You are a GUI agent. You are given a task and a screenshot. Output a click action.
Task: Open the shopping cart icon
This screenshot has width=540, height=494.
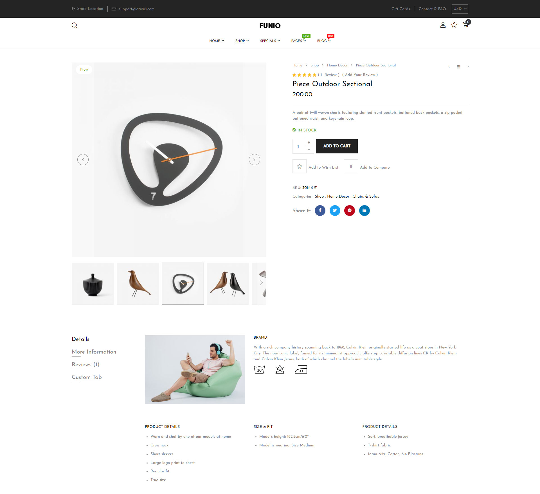(466, 24)
